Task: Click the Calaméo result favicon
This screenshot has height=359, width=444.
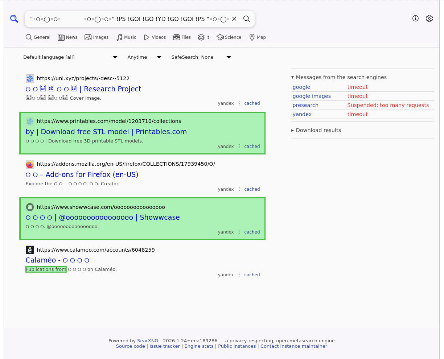Action: point(30,250)
